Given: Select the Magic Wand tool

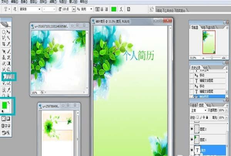Looking at the screenshot, I should (x=8, y=38).
